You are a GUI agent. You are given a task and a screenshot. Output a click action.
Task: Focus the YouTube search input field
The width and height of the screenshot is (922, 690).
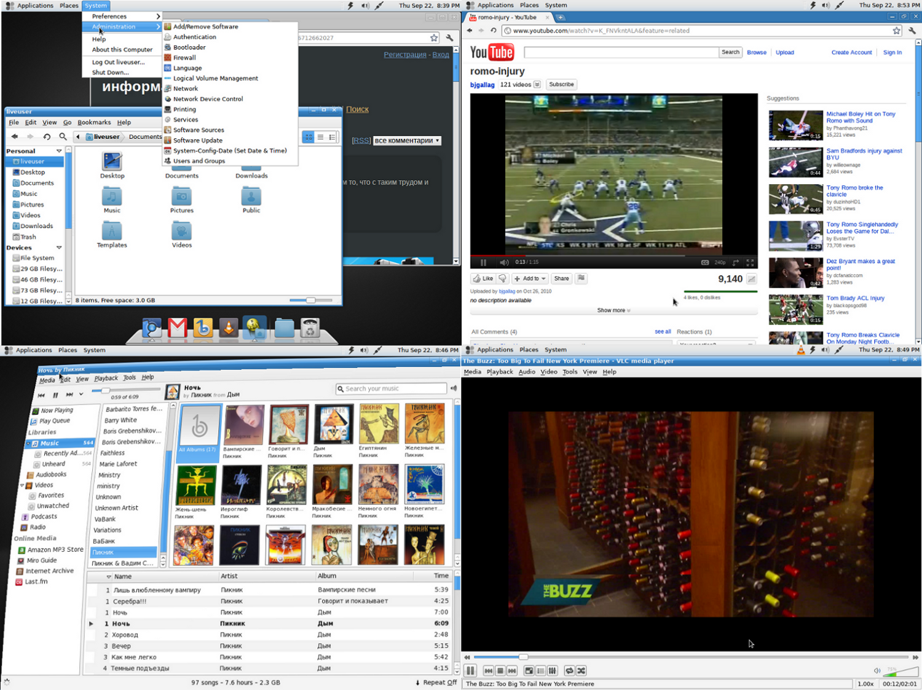[x=621, y=52]
